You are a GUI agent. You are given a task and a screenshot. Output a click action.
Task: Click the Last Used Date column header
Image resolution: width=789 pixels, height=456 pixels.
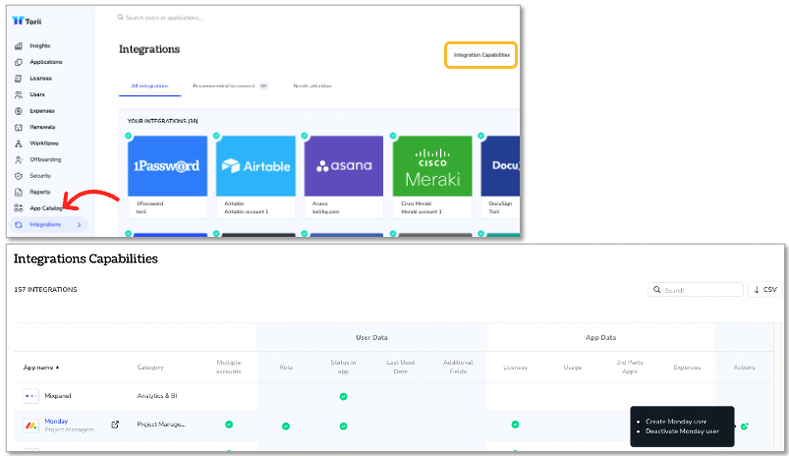pyautogui.click(x=401, y=367)
